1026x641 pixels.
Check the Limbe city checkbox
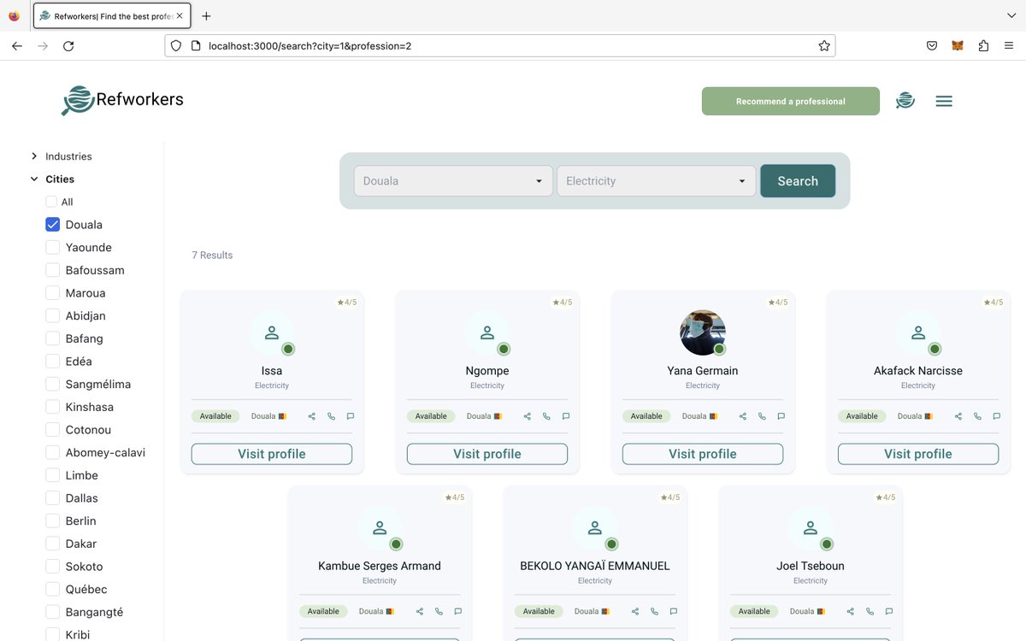point(52,475)
